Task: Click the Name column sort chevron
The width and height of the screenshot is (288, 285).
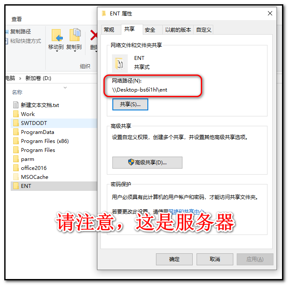Action: pos(65,88)
